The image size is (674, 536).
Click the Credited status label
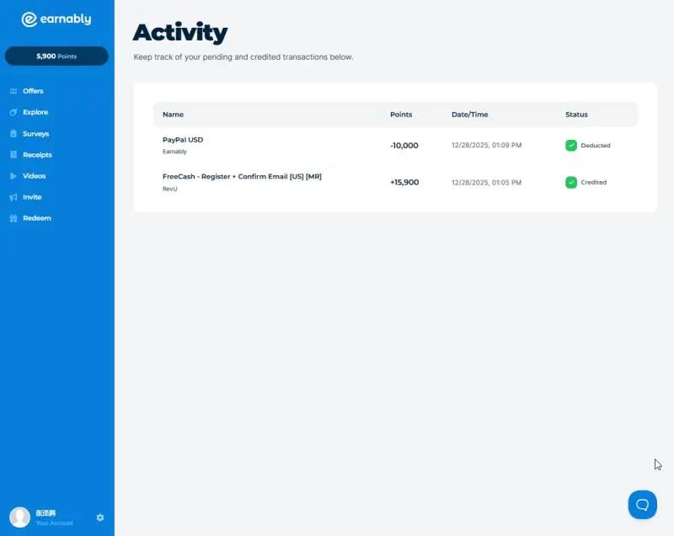594,182
